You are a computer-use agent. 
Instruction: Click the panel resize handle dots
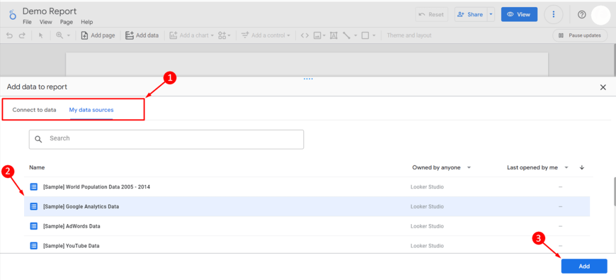[308, 79]
